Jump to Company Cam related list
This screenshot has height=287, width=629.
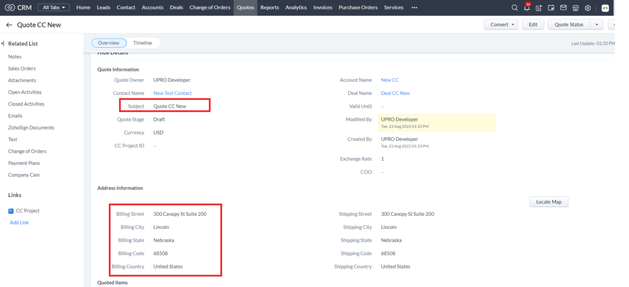24,175
